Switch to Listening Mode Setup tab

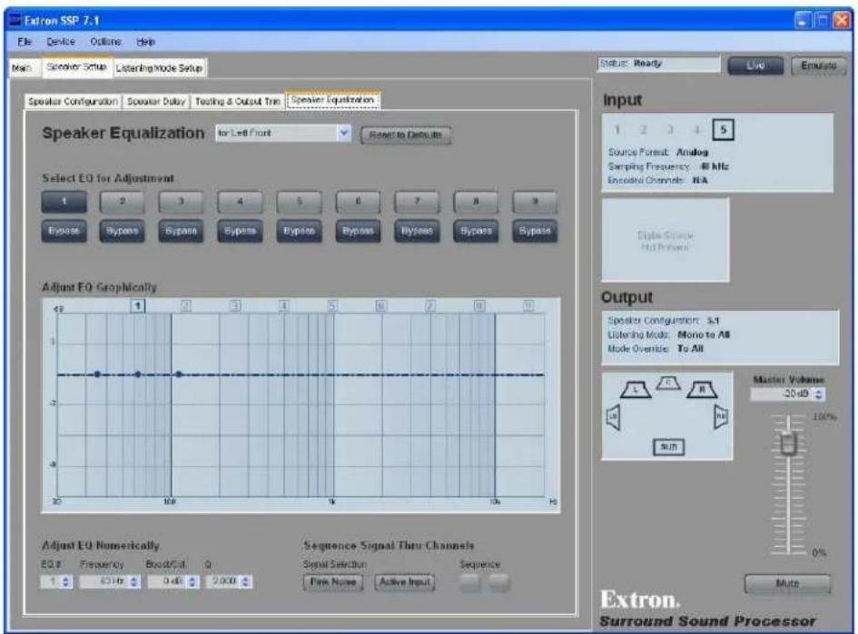click(x=159, y=68)
